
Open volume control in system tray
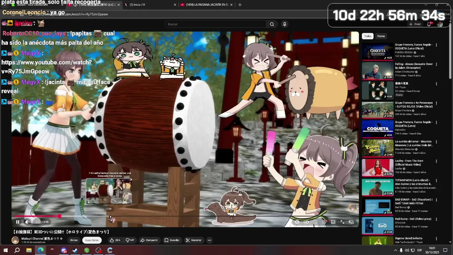(407, 250)
